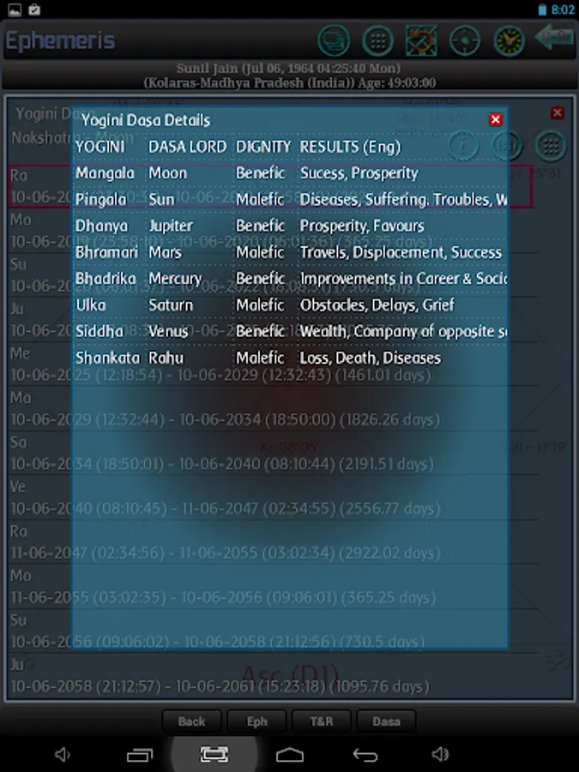579x772 pixels.
Task: Tap the clipboard notification icon in status bar
Action: pos(34,9)
